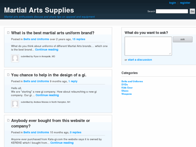Image resolution: width=196 pixels, height=147 pixels.
Task: Open the best uniform brand post title
Action: coord(53,33)
